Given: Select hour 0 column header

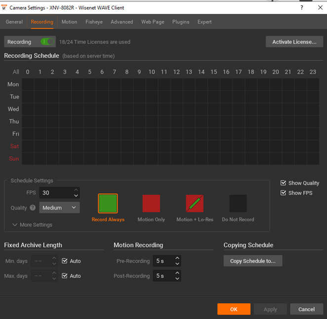Looking at the screenshot, I should (x=28, y=72).
